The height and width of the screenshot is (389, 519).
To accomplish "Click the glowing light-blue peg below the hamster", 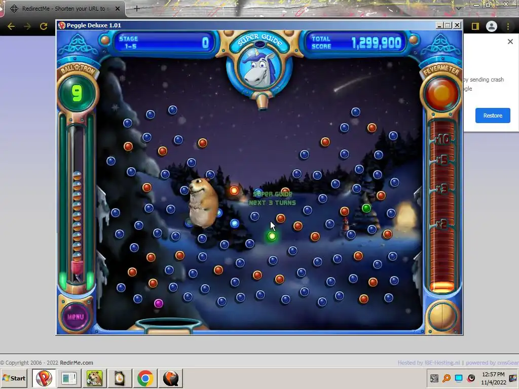I will [235, 223].
